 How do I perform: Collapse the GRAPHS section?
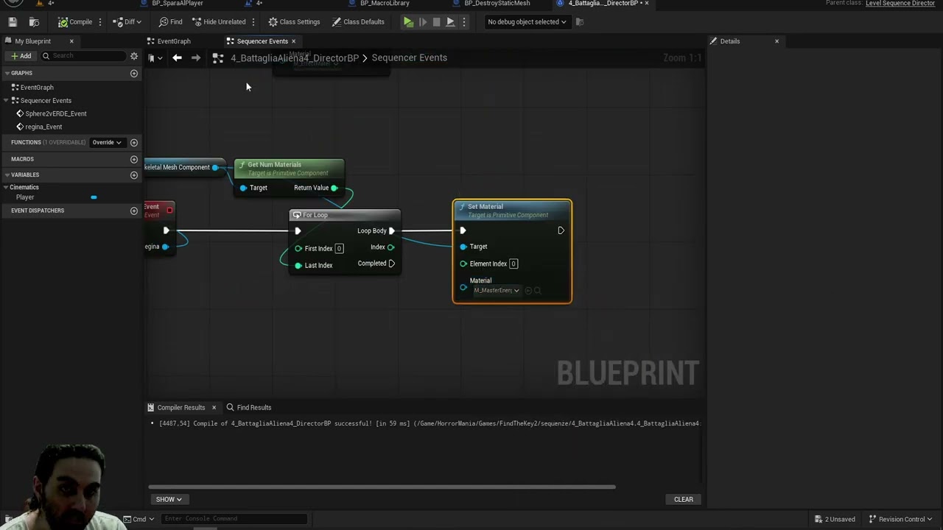[7, 73]
